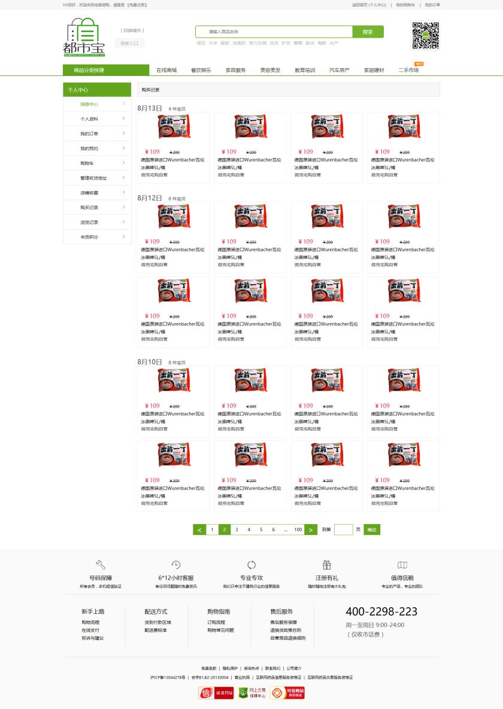This screenshot has width=503, height=709.
Task: Open the 二手市场 nav tab
Action: [x=408, y=70]
